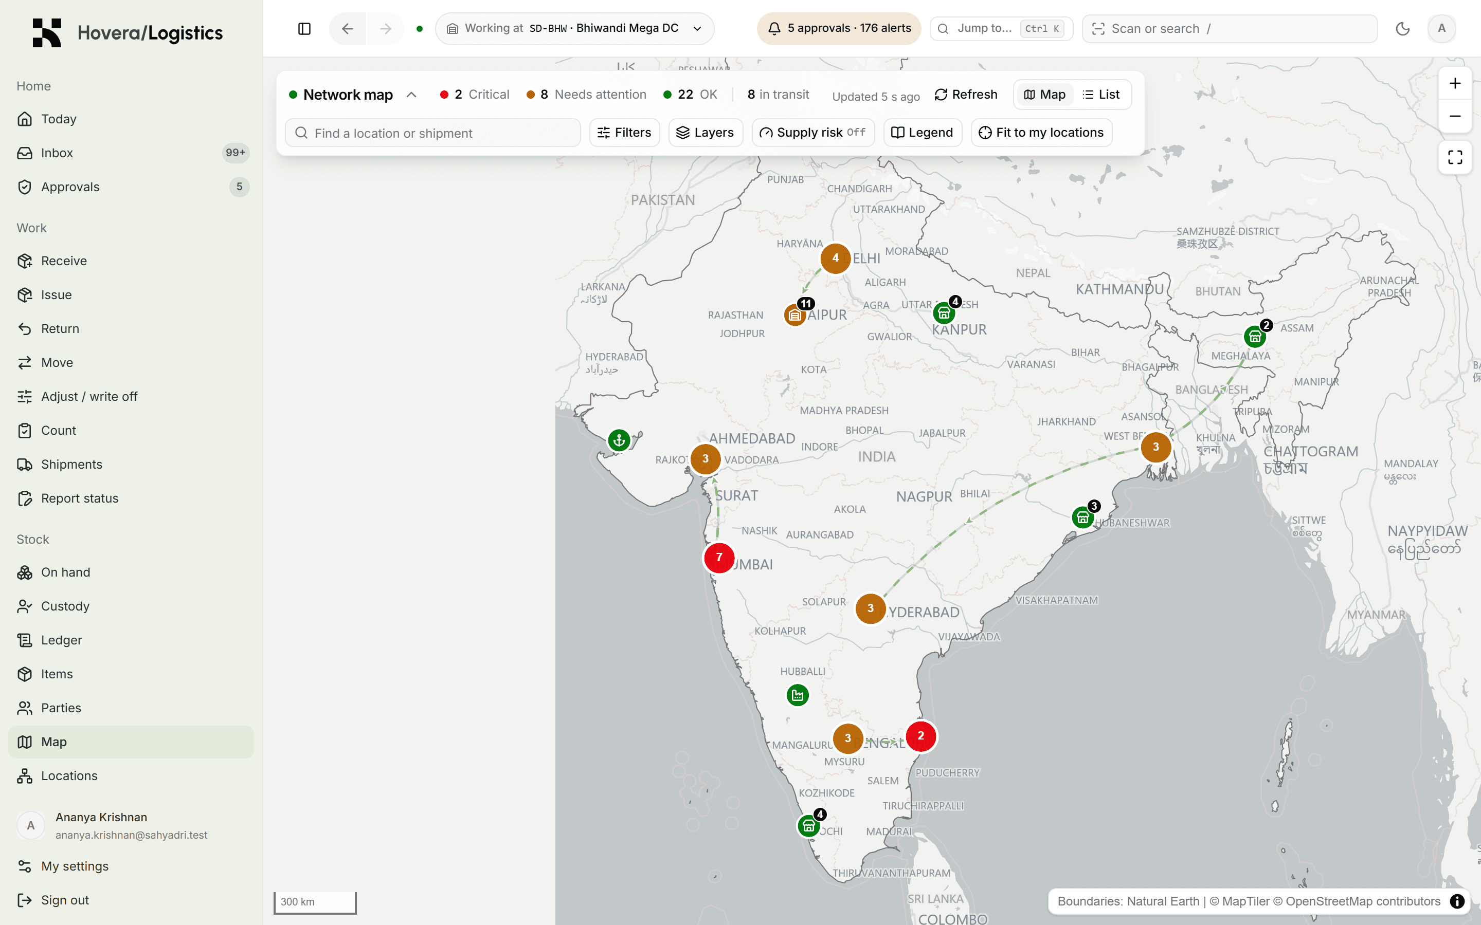This screenshot has width=1481, height=925.
Task: Switch to dark mode moon icon
Action: point(1403,29)
